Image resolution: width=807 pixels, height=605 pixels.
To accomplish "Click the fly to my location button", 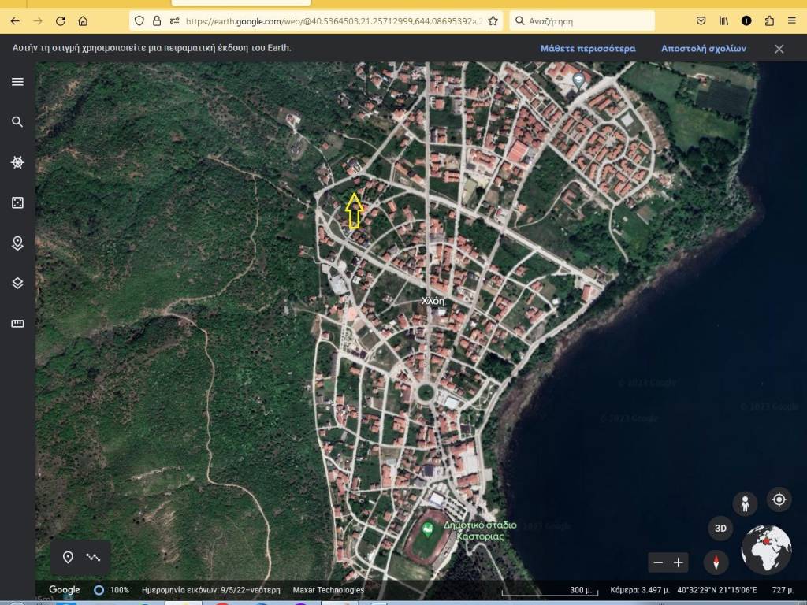I will (779, 499).
